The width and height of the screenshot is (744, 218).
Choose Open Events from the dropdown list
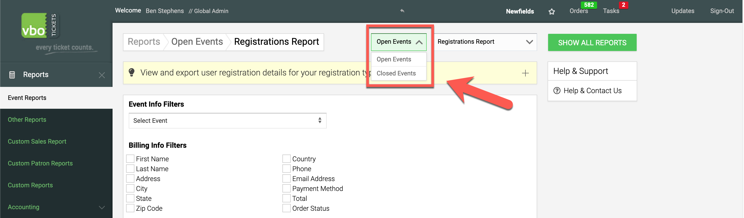399,59
